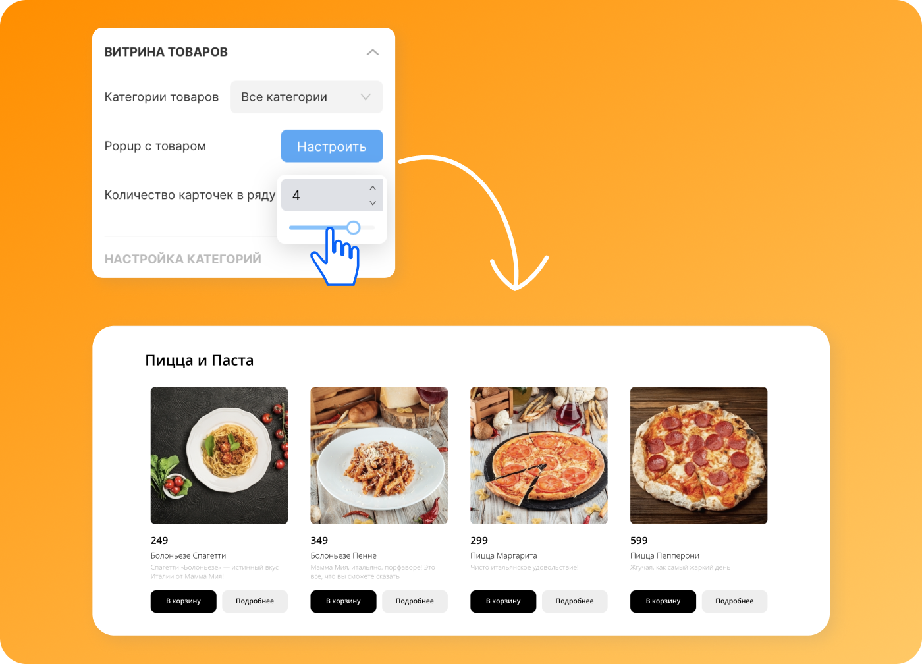
Task: Click the slider handle for cards count
Action: [354, 227]
